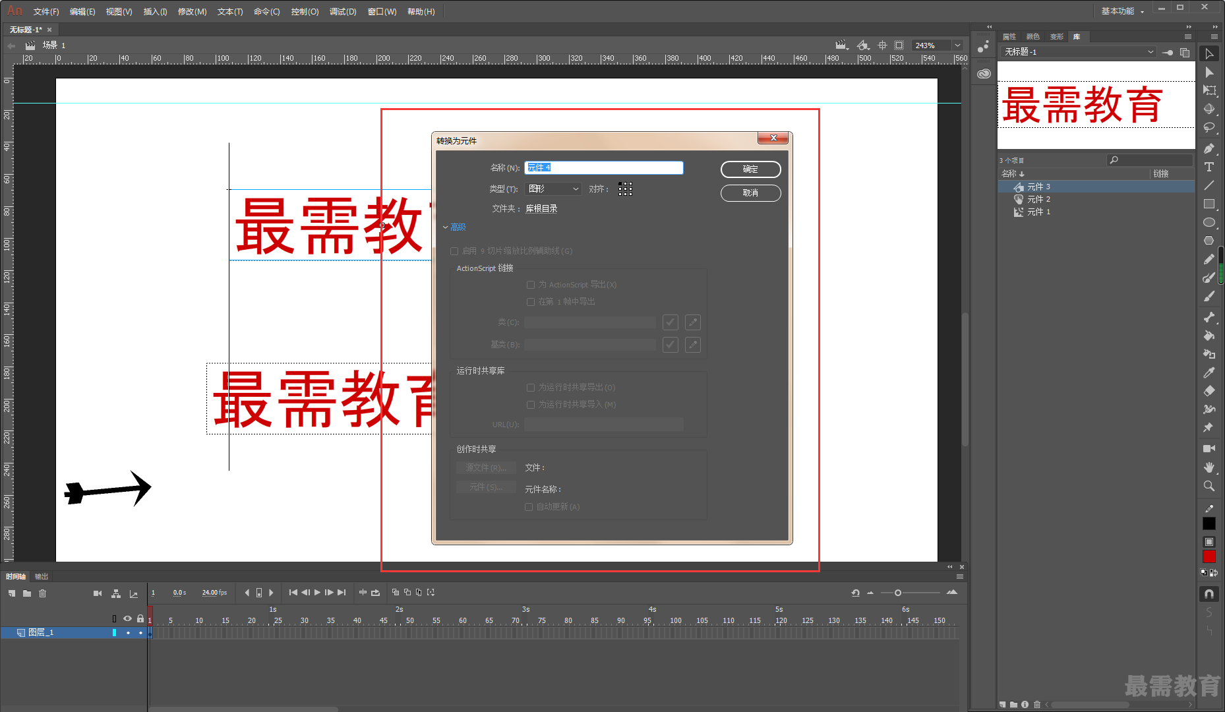Select the Text tool
The width and height of the screenshot is (1225, 712).
(x=1209, y=167)
